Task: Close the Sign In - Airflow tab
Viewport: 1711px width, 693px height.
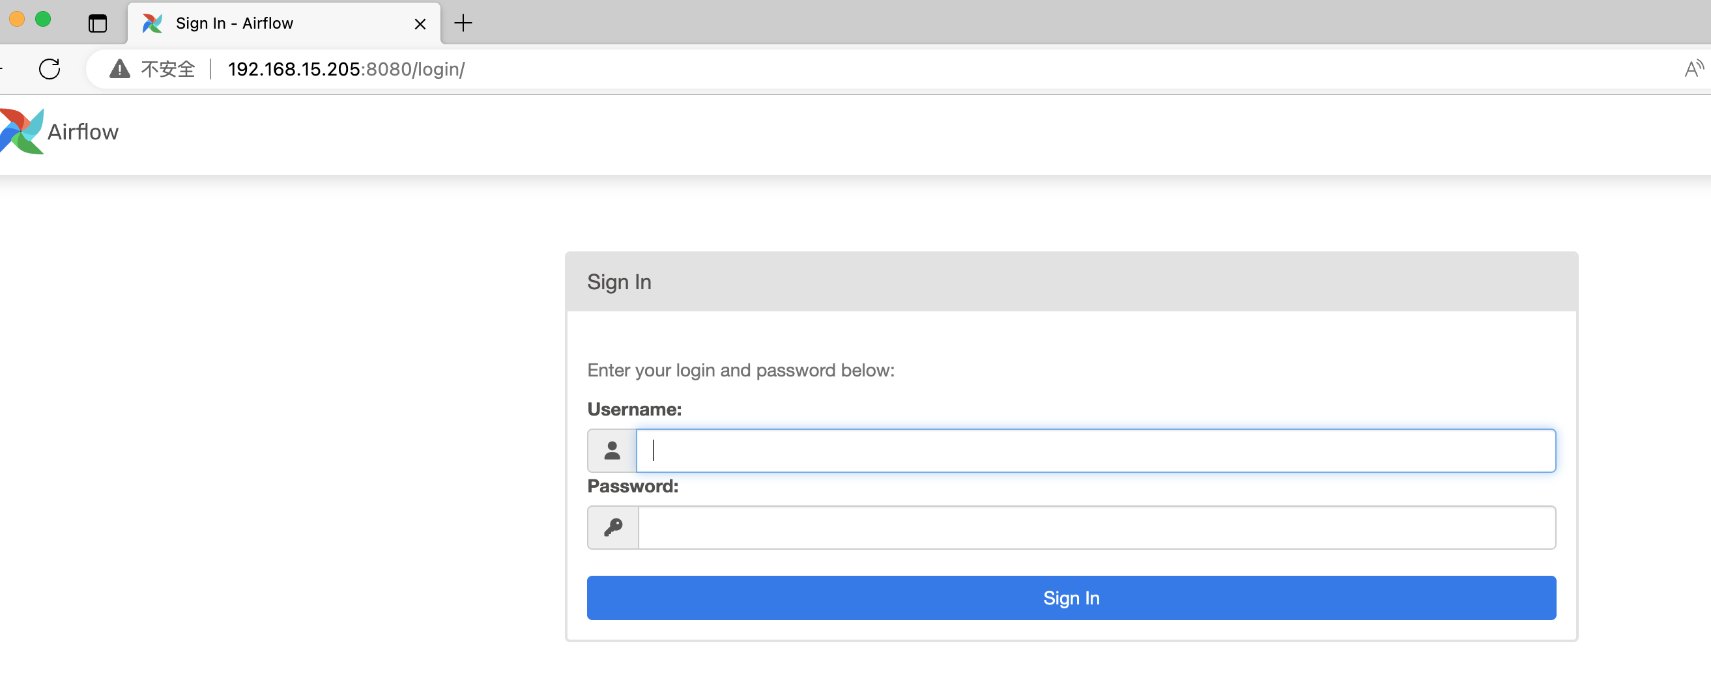Action: 420,24
